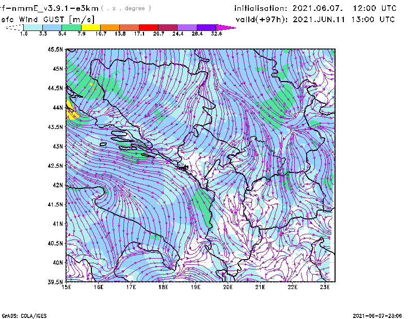
Task: Click the 45.5N latitude axis label
Action: coord(55,50)
